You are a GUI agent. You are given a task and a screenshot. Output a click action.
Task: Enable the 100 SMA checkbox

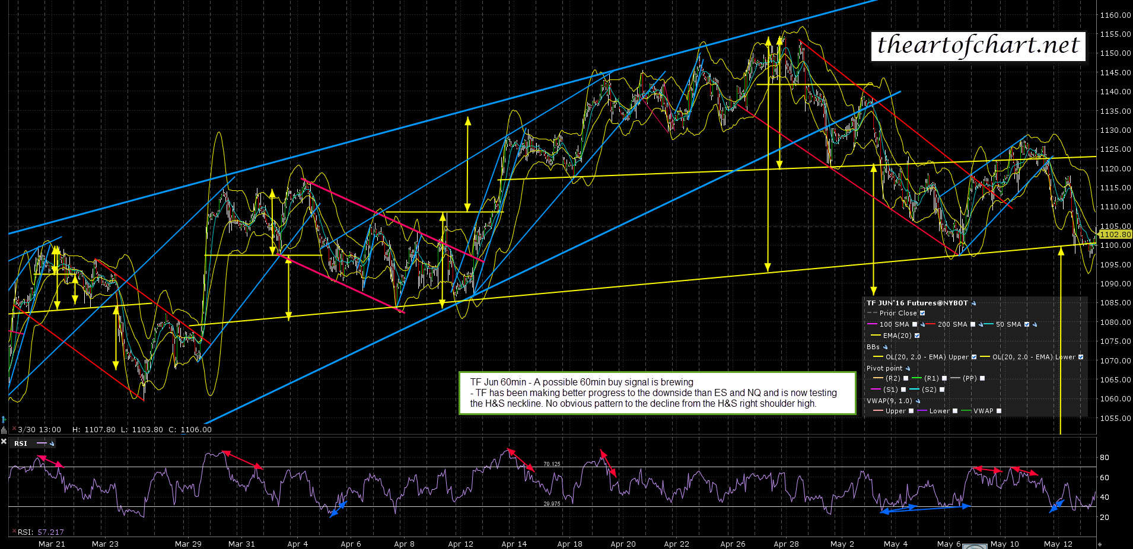915,325
